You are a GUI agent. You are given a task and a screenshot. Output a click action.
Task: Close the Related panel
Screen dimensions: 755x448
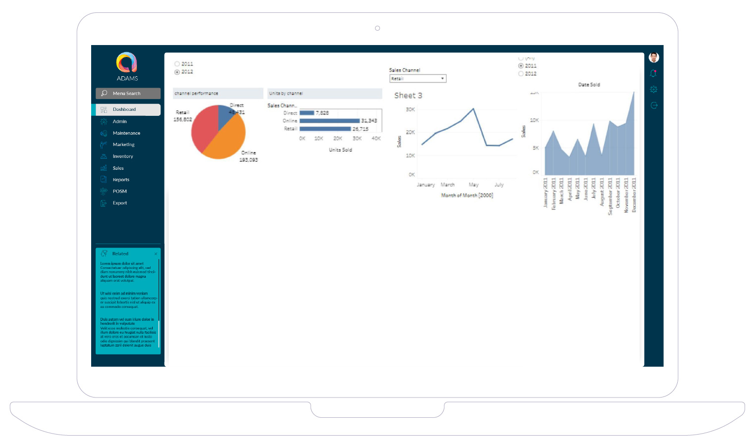coord(156,253)
